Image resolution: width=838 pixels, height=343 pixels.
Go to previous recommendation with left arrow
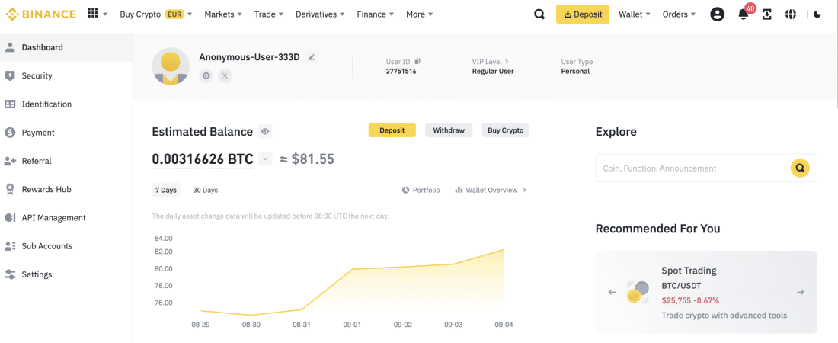click(612, 292)
